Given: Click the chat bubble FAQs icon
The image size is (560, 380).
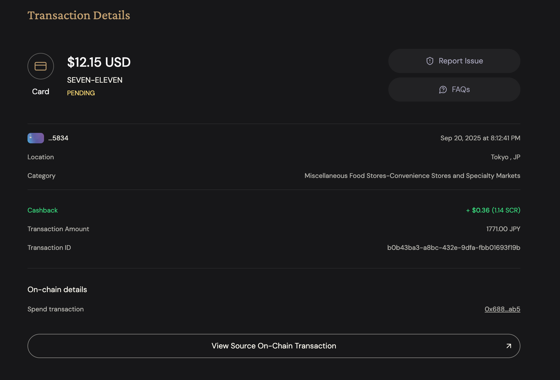Looking at the screenshot, I should pos(443,90).
